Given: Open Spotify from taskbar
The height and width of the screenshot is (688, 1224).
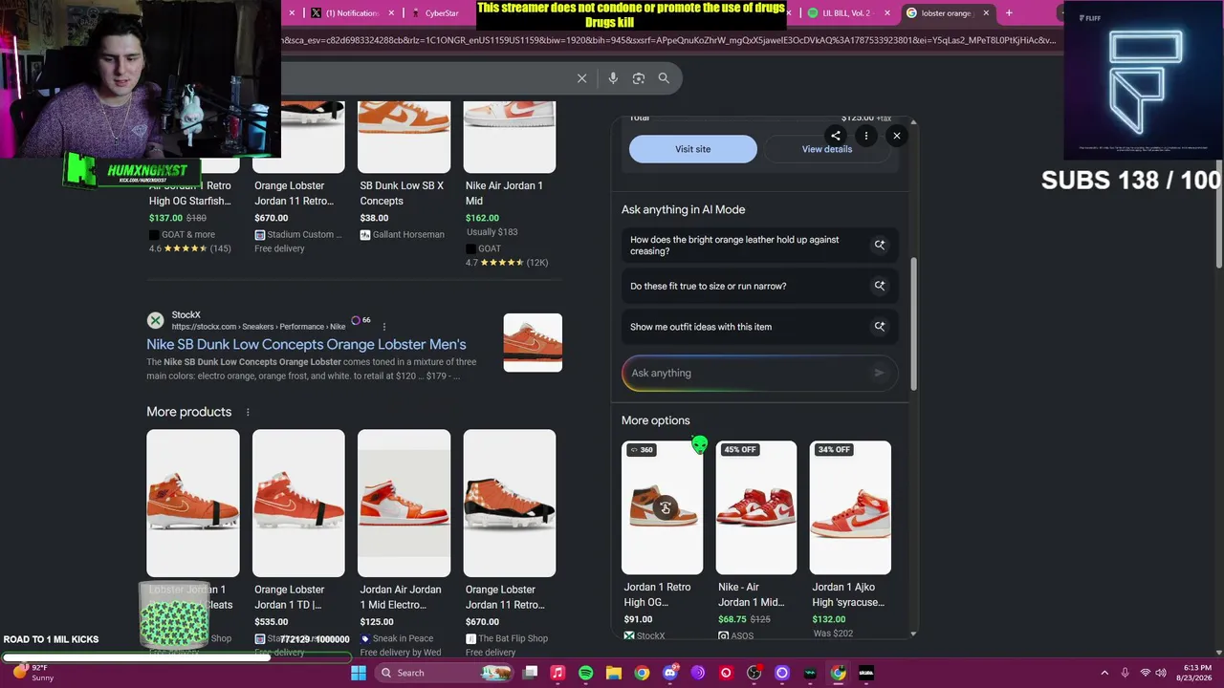Looking at the screenshot, I should point(585,673).
